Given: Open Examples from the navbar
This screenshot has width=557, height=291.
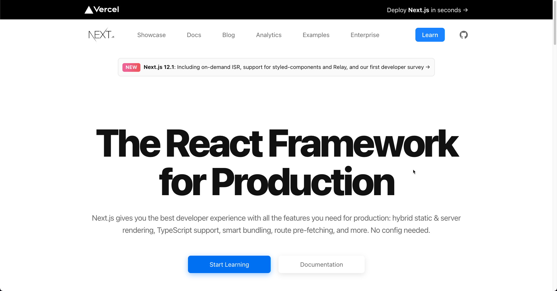Looking at the screenshot, I should [316, 35].
